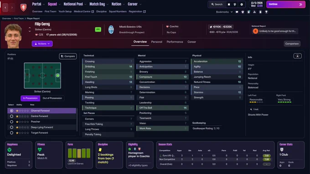Switch to the Career player tab

coord(192,42)
